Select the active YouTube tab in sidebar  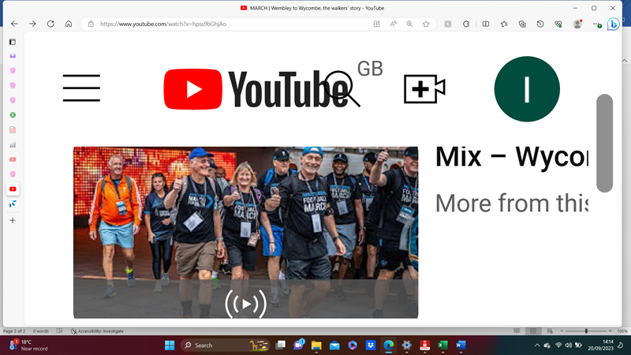pyautogui.click(x=13, y=189)
